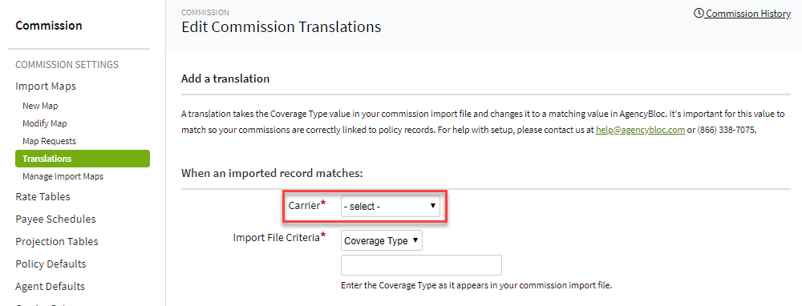
Task: Open the Carrier select dropdown
Action: click(x=391, y=207)
